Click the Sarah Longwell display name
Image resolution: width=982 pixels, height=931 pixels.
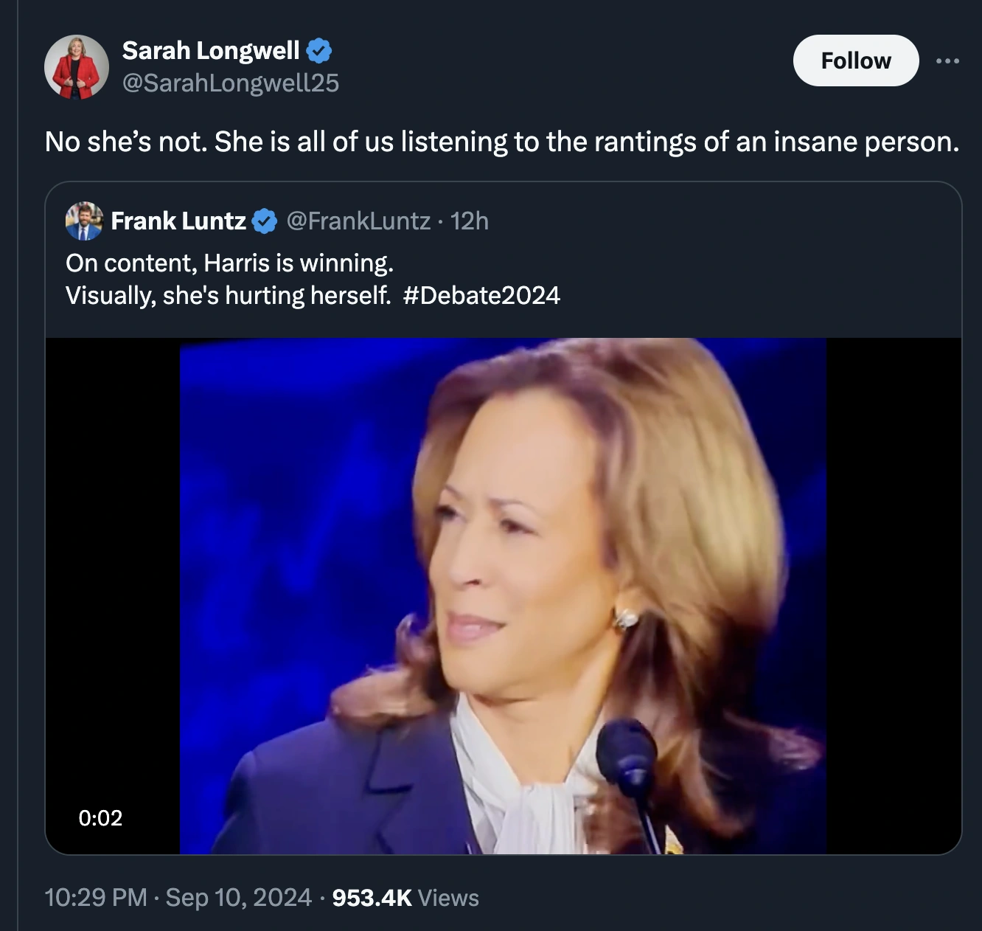coord(211,51)
